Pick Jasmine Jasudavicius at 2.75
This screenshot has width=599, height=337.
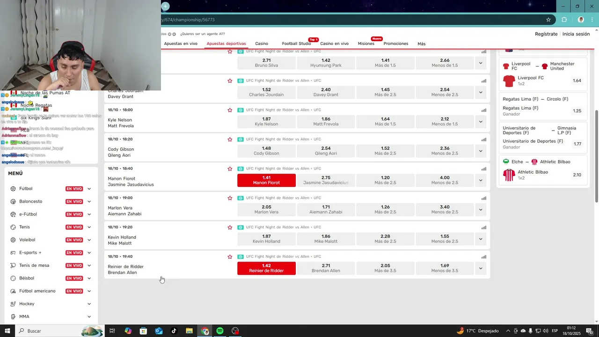(x=326, y=180)
